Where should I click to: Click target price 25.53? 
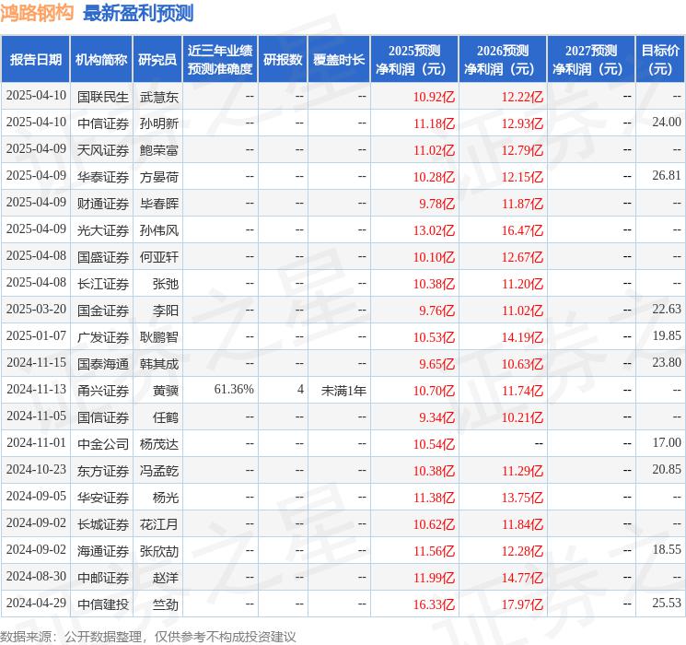[667, 603]
